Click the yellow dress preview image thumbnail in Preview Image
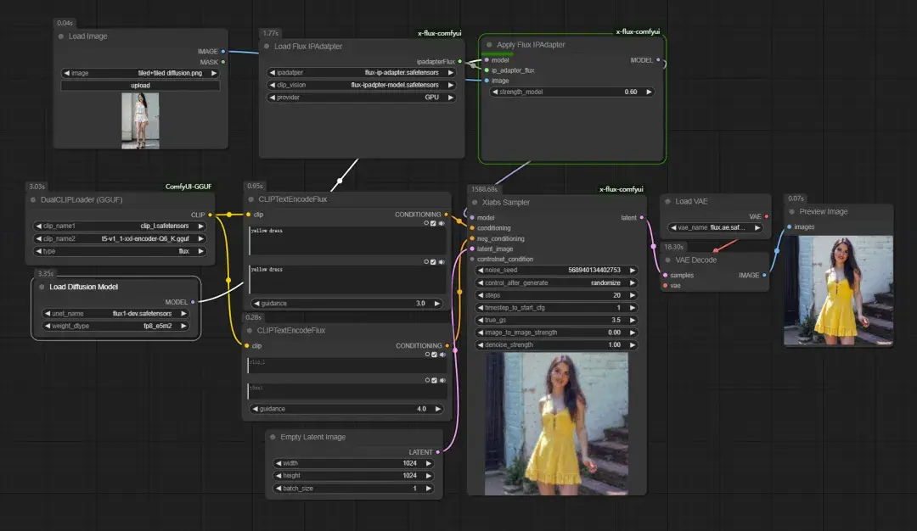917x531 pixels. click(x=838, y=290)
